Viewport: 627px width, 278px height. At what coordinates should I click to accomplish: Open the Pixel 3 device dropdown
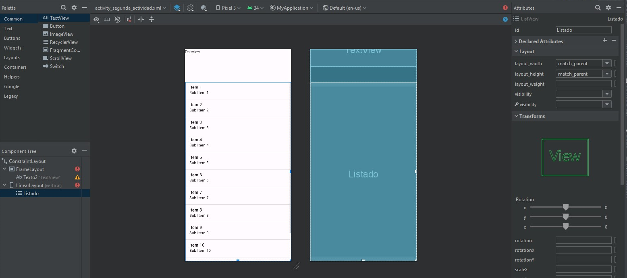click(228, 8)
